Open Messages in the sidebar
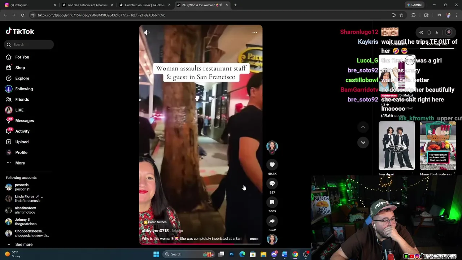This screenshot has height=260, width=462. coord(24,121)
